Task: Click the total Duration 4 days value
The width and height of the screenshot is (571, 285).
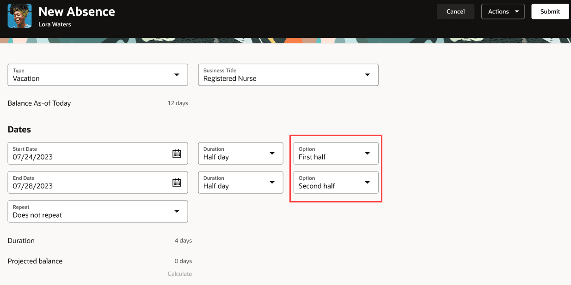Action: (183, 241)
